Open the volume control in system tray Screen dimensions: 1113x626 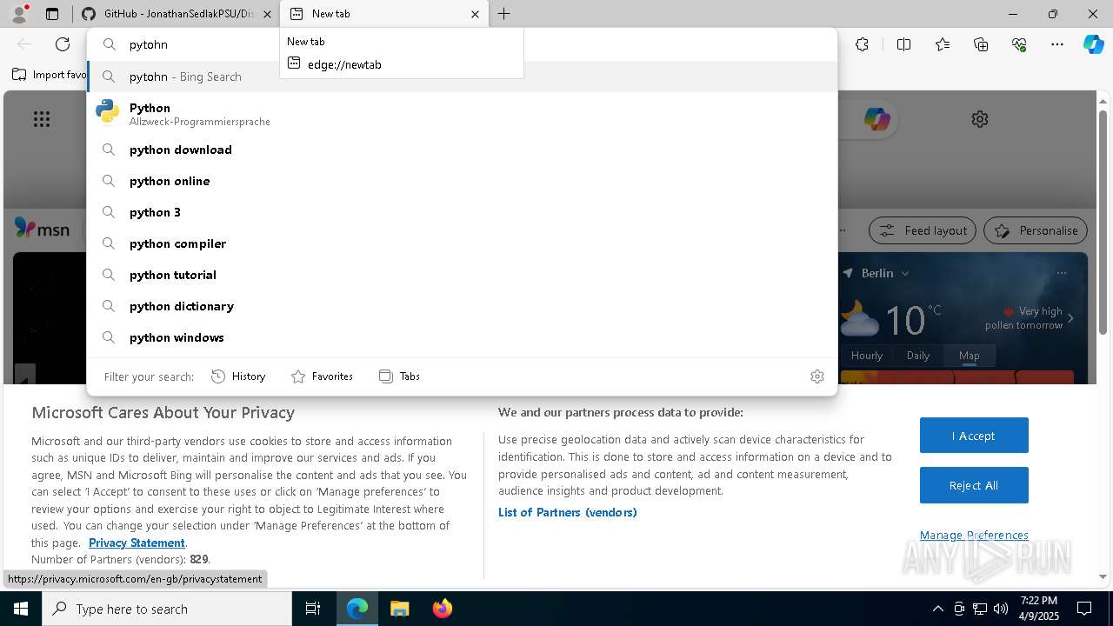click(1001, 609)
